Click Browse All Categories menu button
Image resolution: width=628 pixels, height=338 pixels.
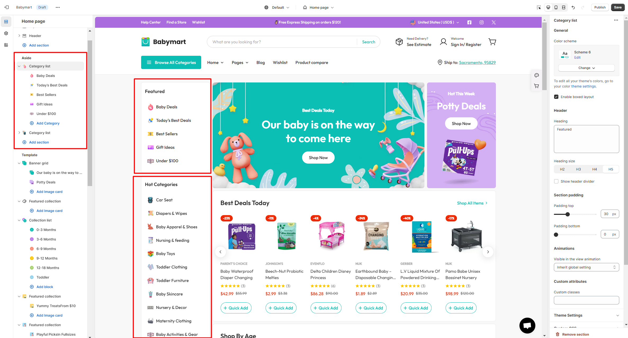(x=171, y=63)
